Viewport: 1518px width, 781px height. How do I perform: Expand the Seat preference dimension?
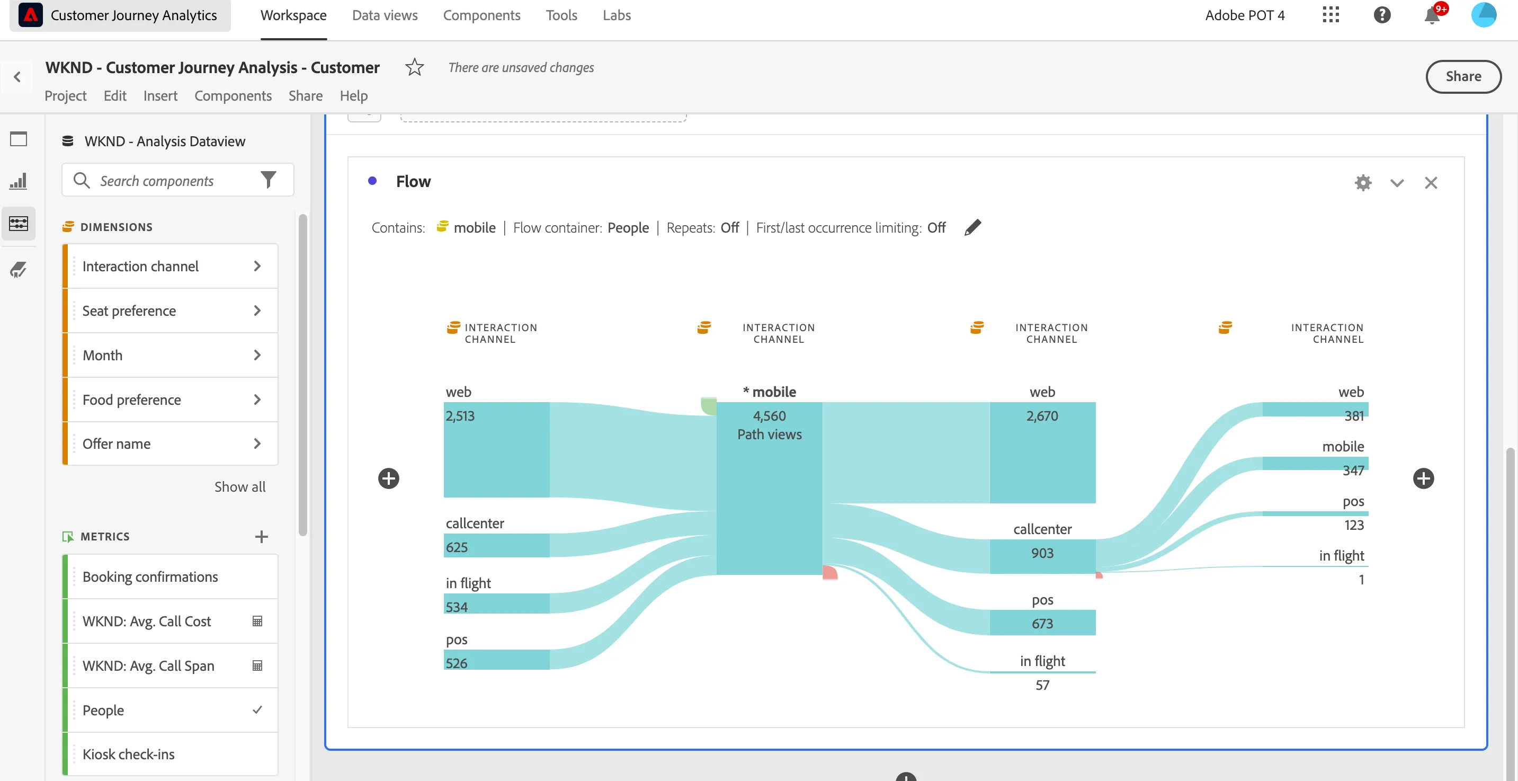257,310
